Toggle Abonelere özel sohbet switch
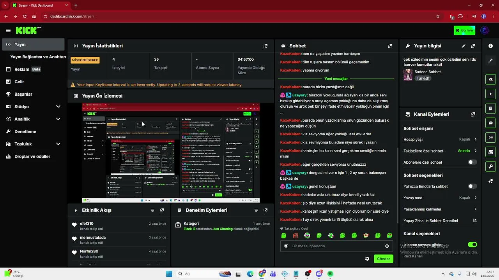Viewport: 499px width, 280px height. click(x=472, y=162)
